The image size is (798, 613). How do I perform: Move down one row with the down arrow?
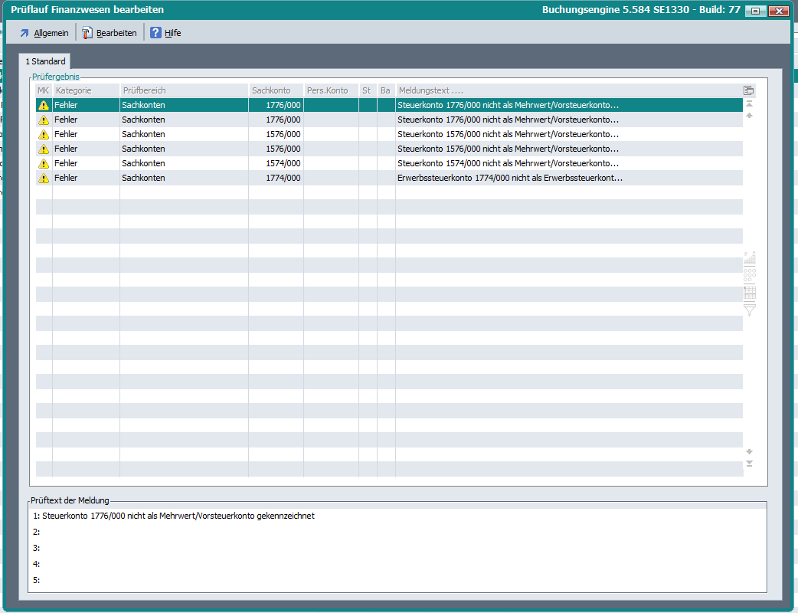749,451
